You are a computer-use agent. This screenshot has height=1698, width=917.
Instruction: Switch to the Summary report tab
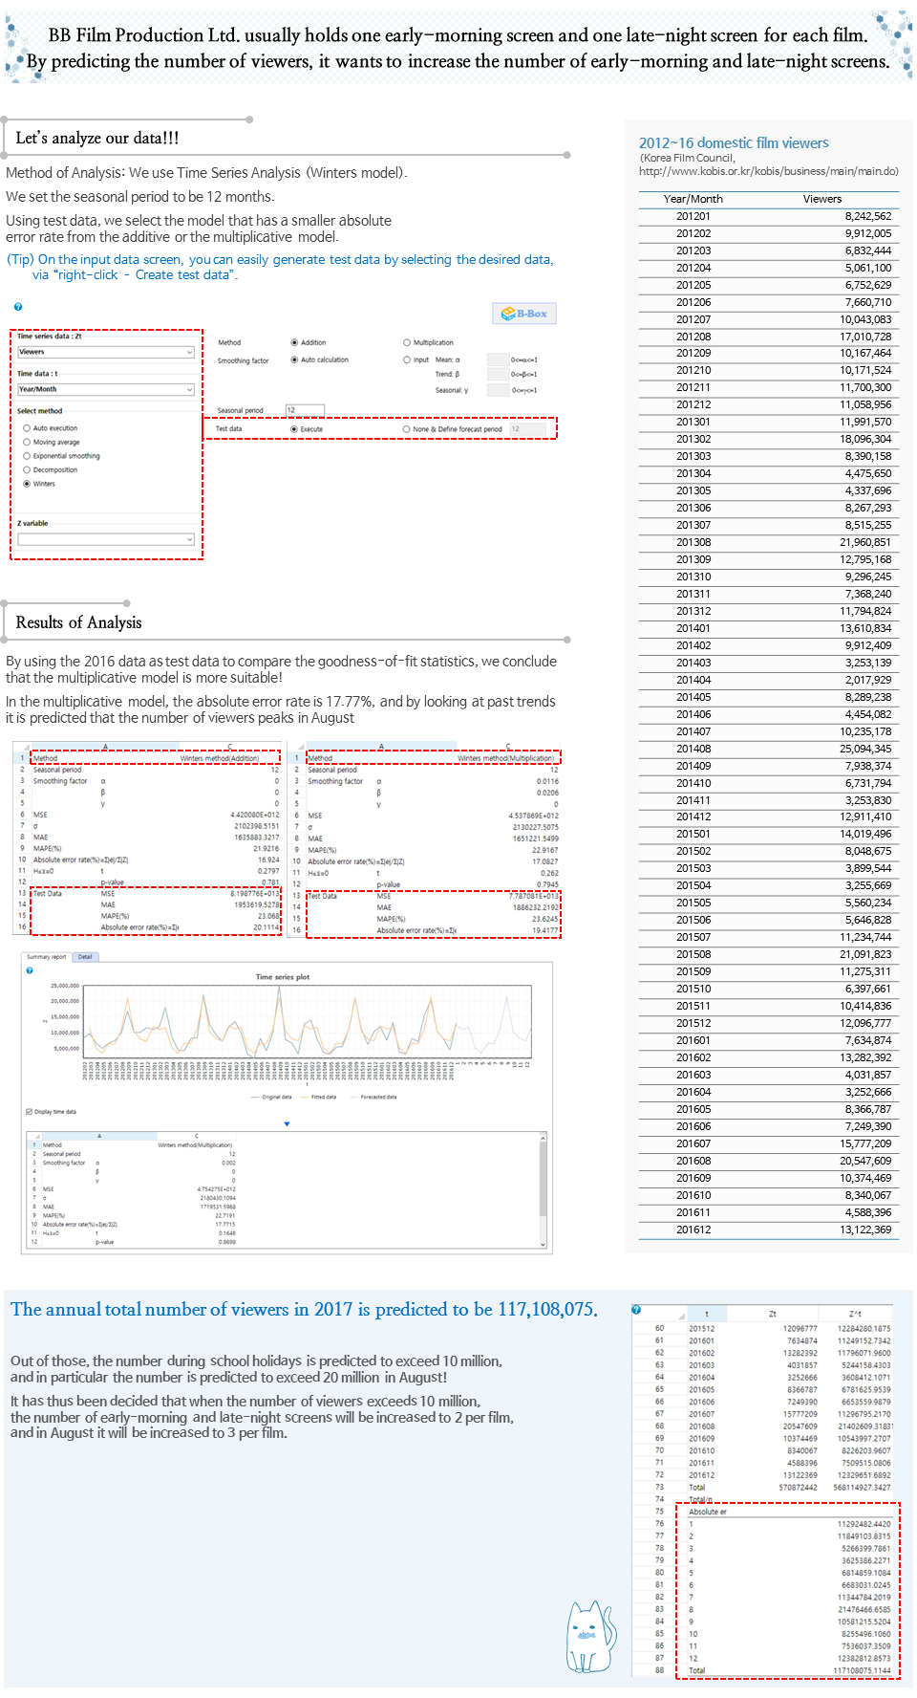47,957
